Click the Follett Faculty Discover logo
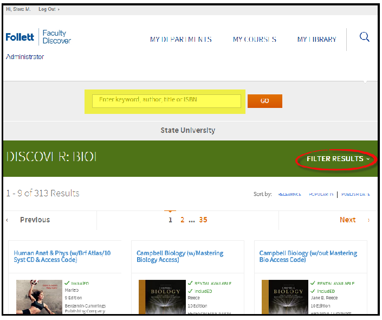This screenshot has width=382, height=320. point(38,37)
